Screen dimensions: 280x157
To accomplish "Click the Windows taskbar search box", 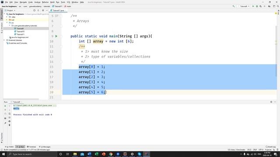I will pyautogui.click(x=32, y=154).
